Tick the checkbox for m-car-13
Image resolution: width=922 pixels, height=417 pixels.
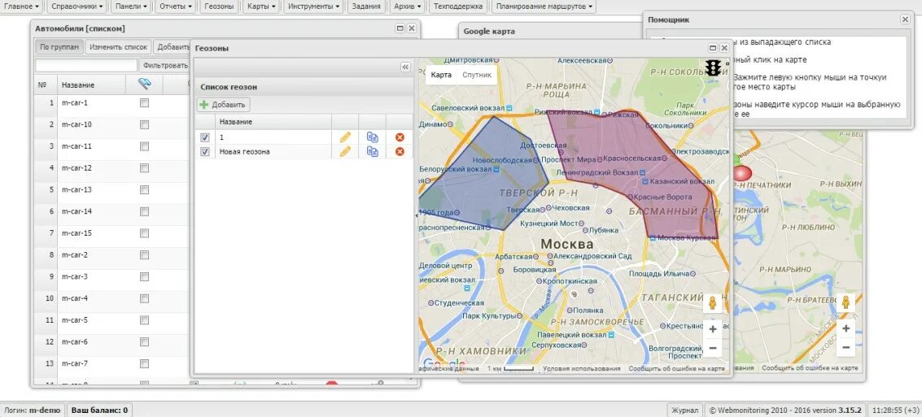[144, 189]
